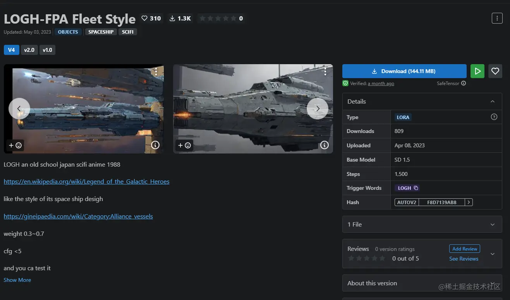
Task: Click the Type help question-mark icon
Action: pos(494,117)
